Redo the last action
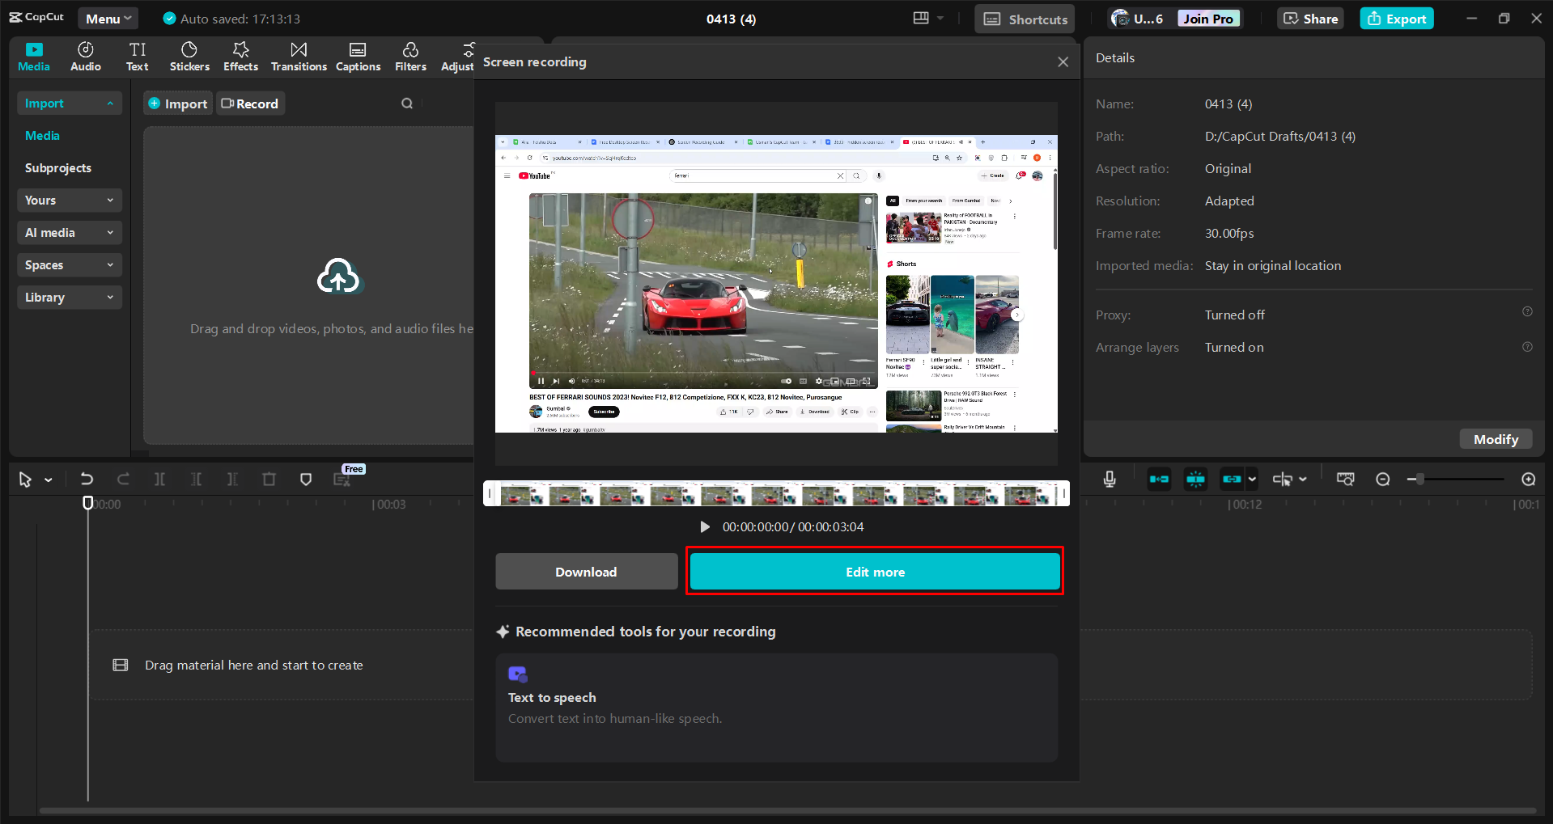Image resolution: width=1553 pixels, height=824 pixels. 123,479
